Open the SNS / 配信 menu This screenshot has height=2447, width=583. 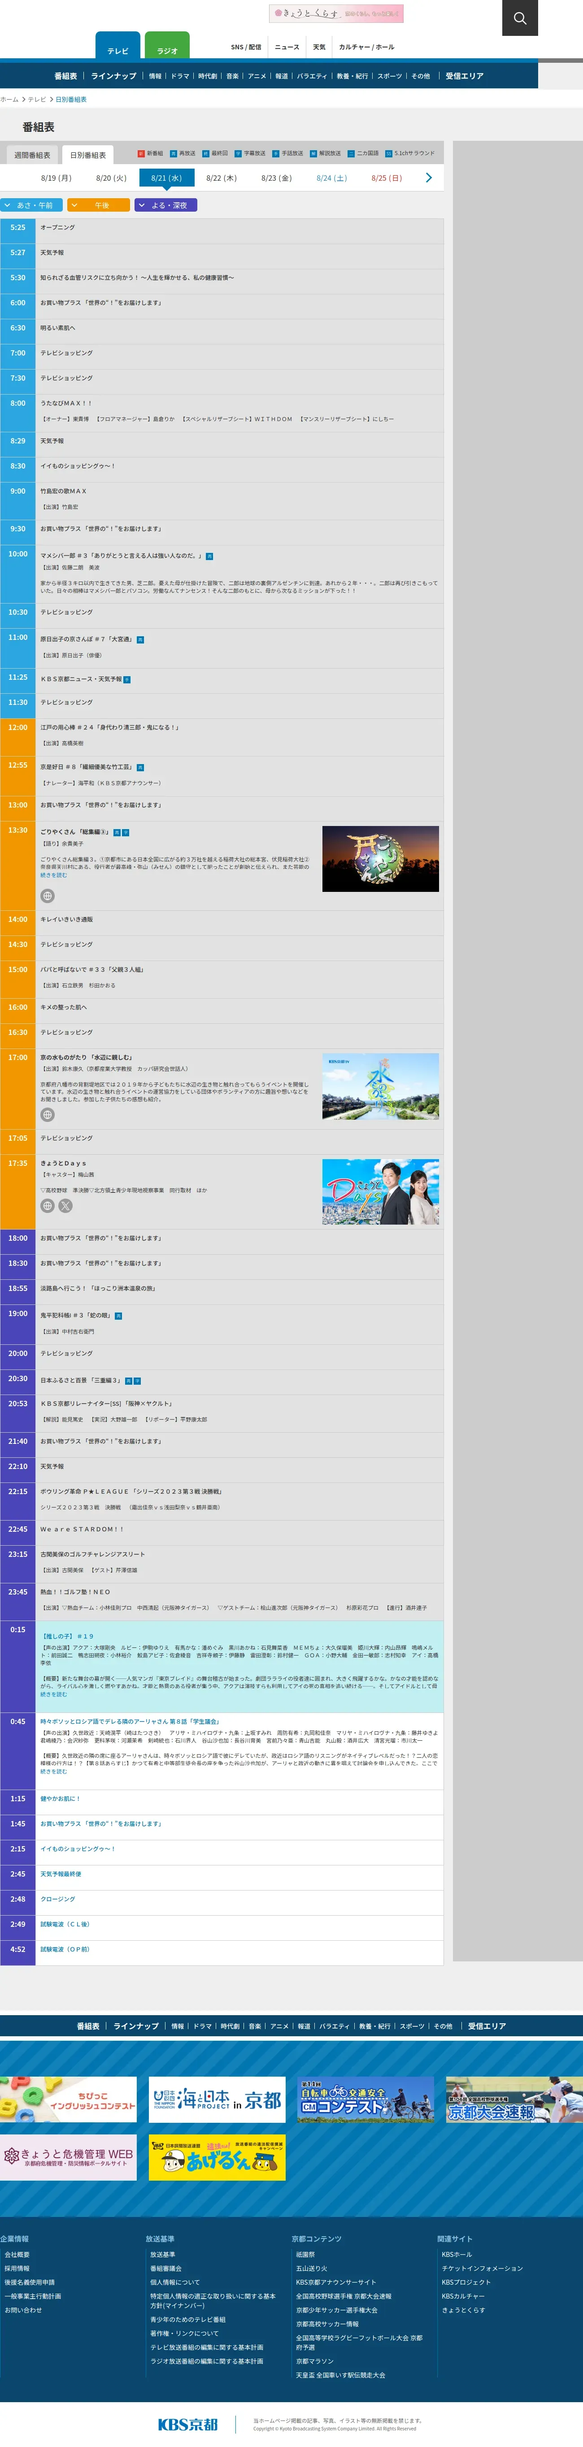[246, 47]
